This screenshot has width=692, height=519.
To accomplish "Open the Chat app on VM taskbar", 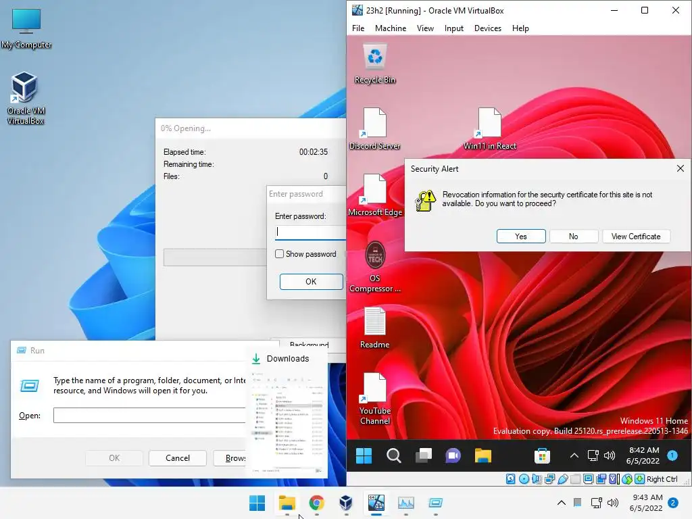I will pos(453,455).
